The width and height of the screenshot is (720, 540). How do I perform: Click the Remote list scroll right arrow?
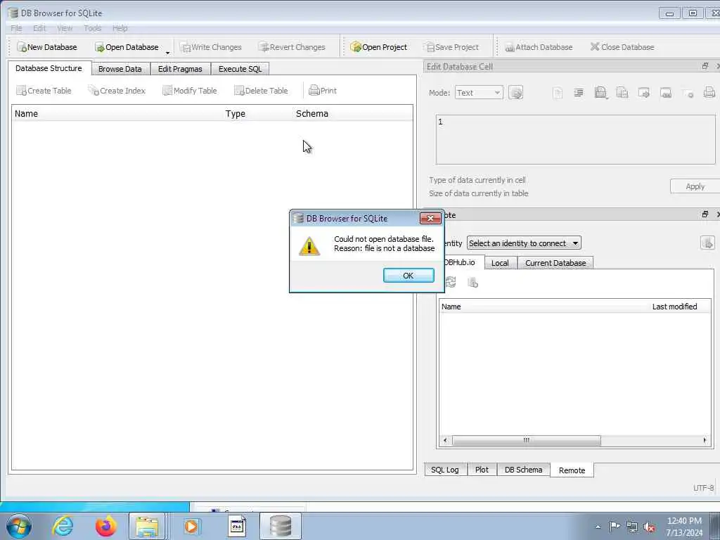point(705,440)
